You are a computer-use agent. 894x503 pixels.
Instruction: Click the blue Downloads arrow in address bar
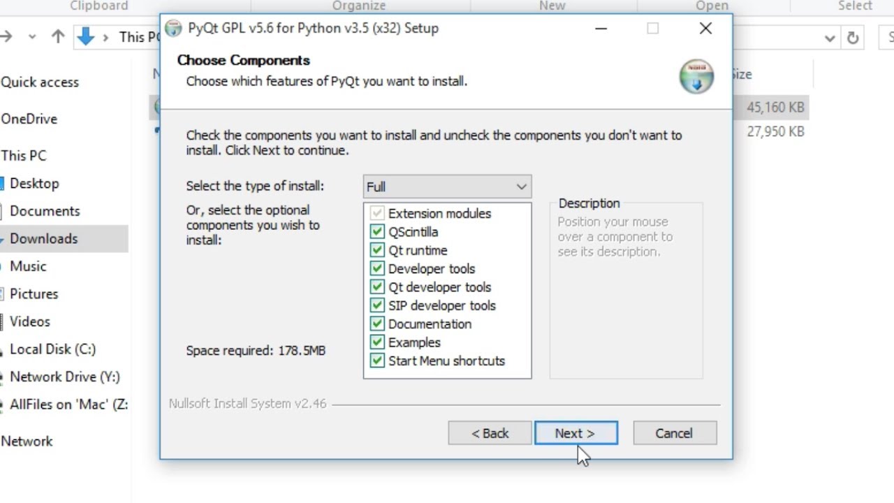point(86,37)
